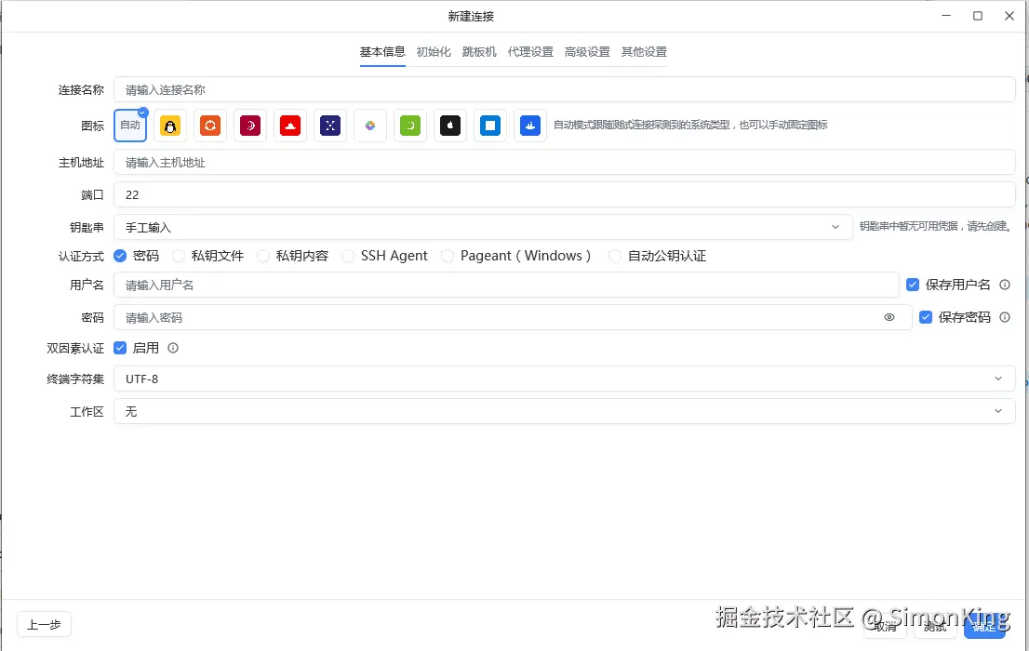Screen dimensions: 1029x651
Task: Choose the dark red Debian swirl icon
Action: click(x=250, y=126)
